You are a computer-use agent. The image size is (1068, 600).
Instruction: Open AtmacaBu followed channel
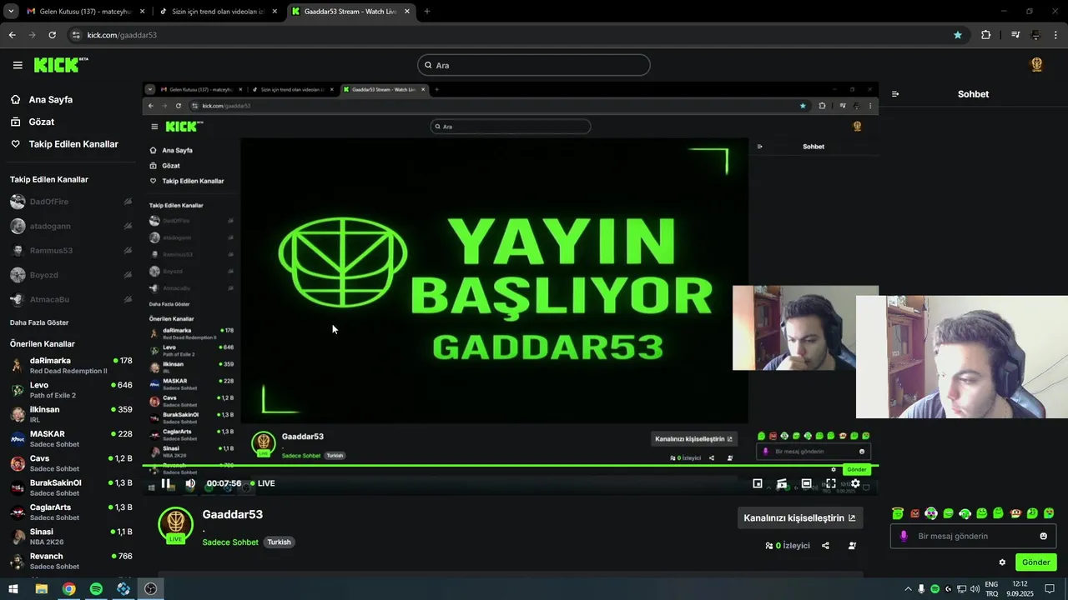pos(71,299)
